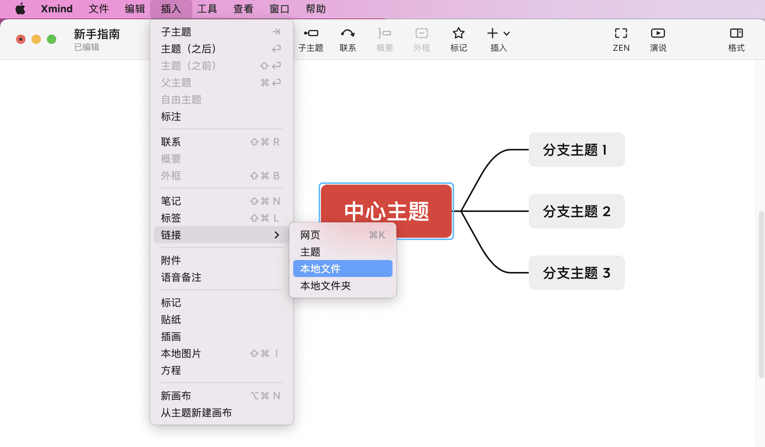Click the Apple menu icon
Image resolution: width=765 pixels, height=447 pixels.
point(20,8)
